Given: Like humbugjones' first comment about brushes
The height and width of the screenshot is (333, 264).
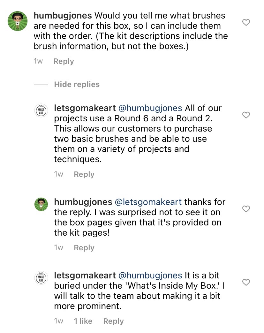Looking at the screenshot, I should coord(246,22).
